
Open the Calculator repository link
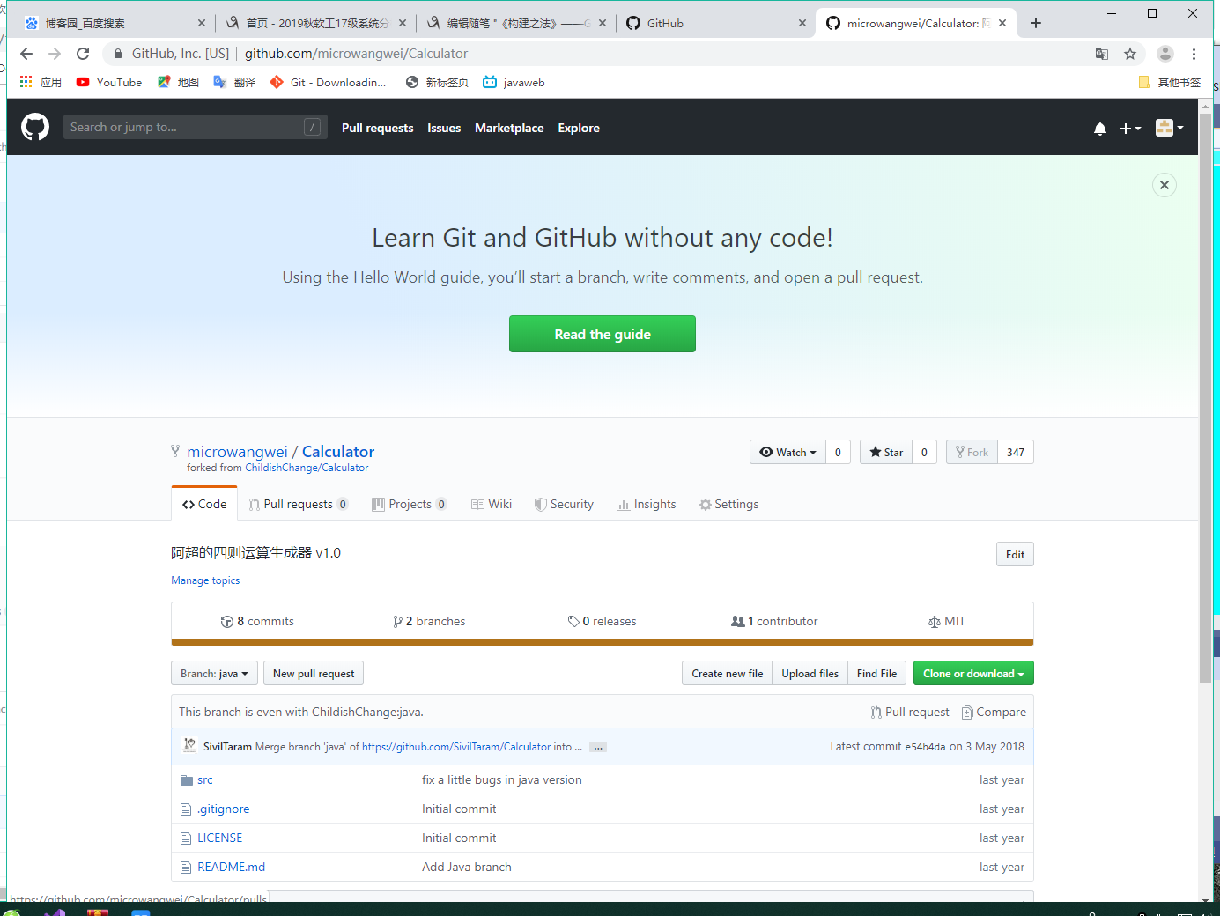coord(338,451)
